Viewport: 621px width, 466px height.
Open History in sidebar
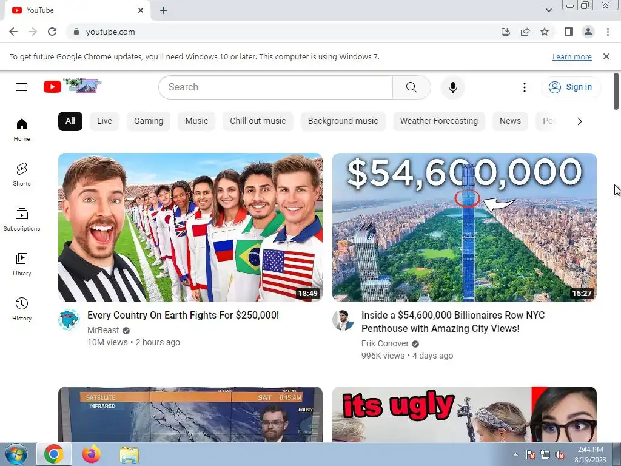(22, 309)
